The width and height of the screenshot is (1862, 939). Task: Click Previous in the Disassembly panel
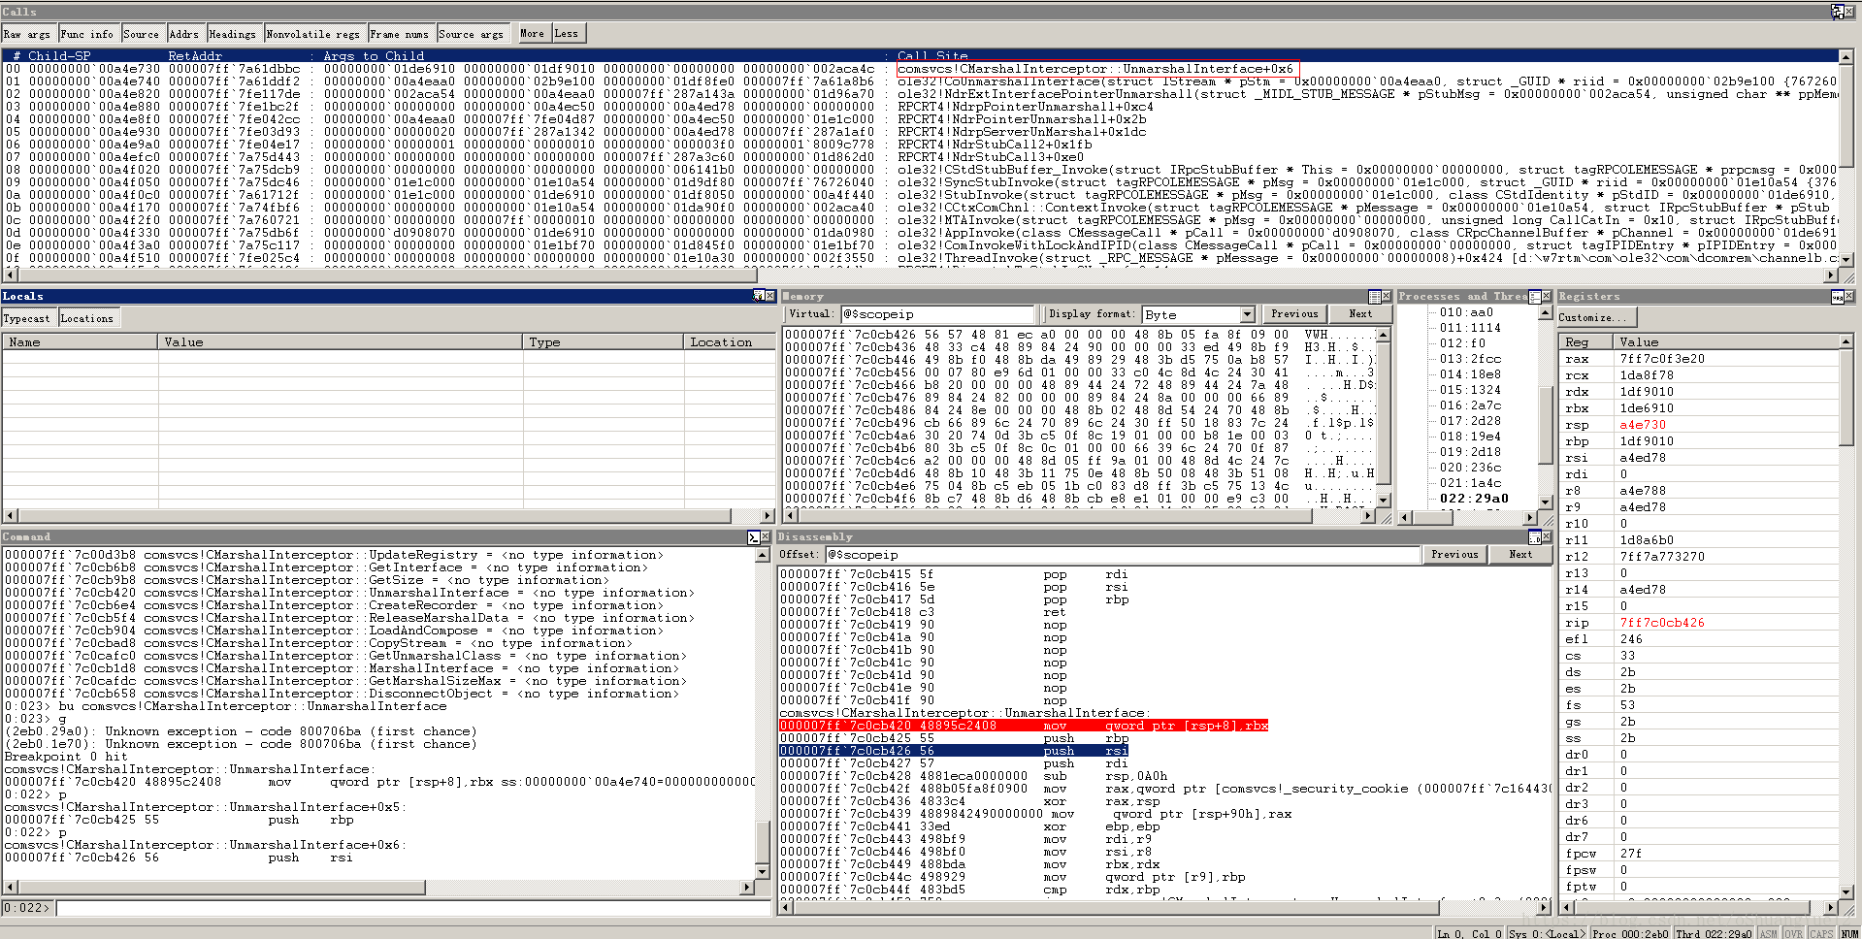[x=1455, y=554]
